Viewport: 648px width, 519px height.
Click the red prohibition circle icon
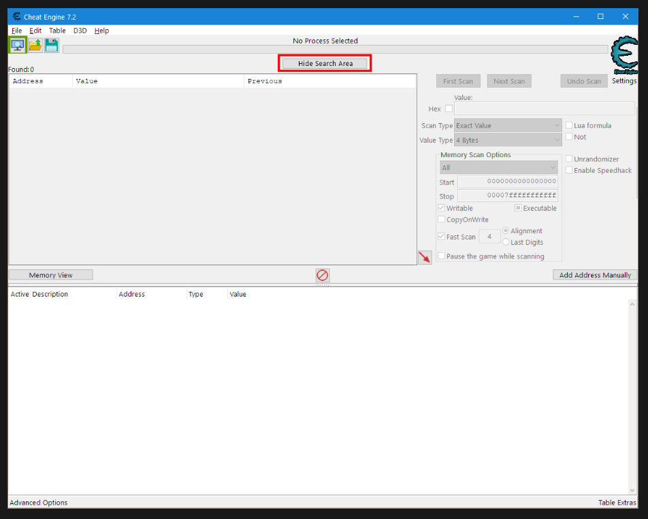322,275
